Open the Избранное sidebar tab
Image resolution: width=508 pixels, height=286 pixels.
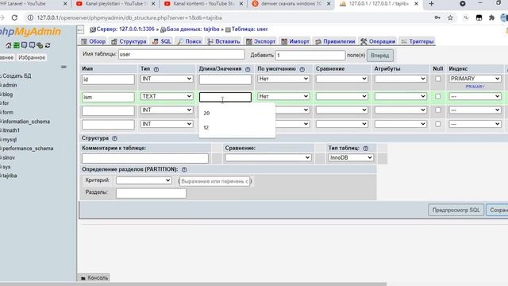[x=32, y=58]
